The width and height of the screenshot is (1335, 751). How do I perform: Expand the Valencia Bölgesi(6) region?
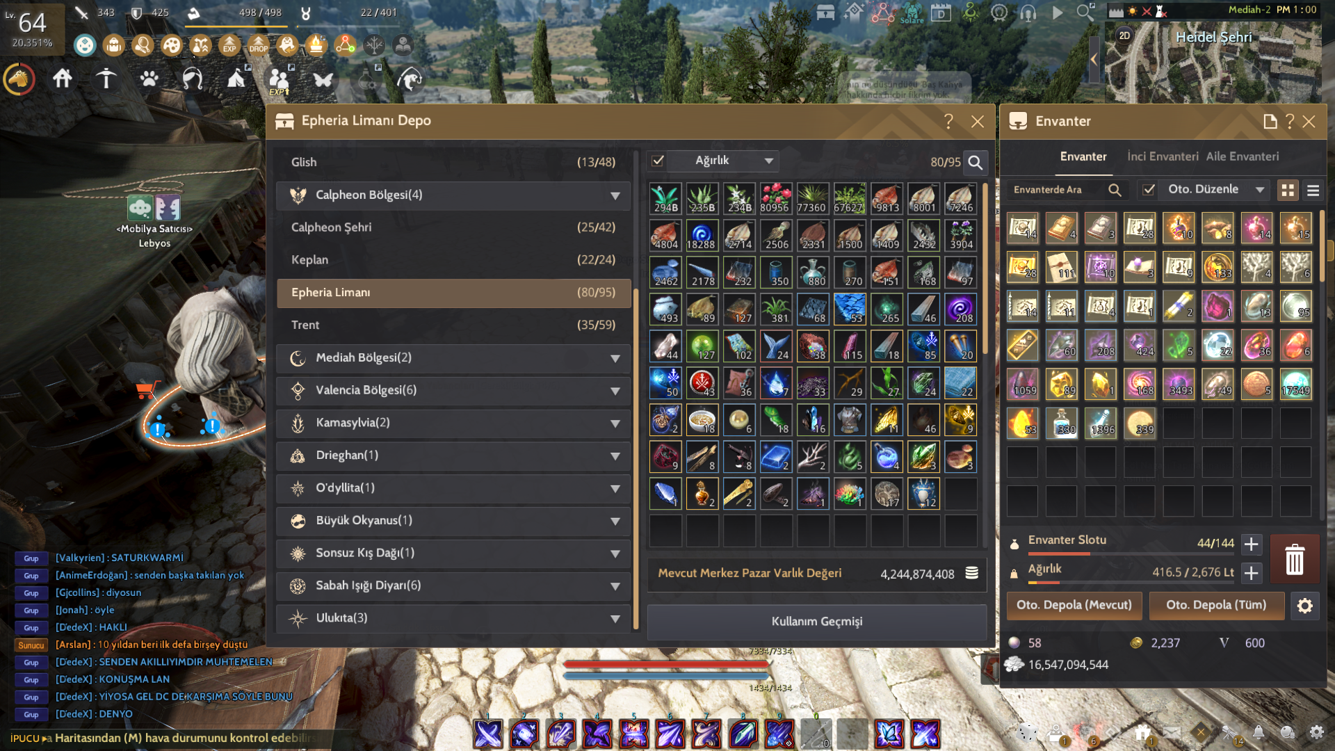[453, 390]
